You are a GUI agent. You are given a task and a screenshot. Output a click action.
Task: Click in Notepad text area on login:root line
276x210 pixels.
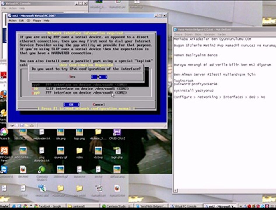click(184, 81)
